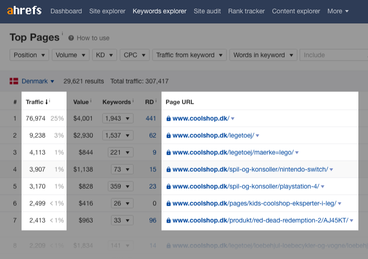Open the 441 referring domains link

pyautogui.click(x=151, y=118)
